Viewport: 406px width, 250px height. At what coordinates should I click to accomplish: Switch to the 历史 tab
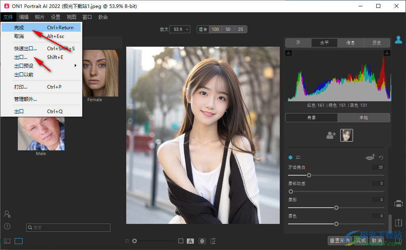coord(377,43)
